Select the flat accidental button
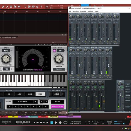This screenshot has width=131, height=131. 41,102
